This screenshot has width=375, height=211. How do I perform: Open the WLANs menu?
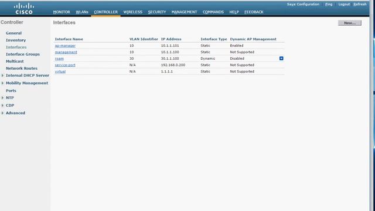click(82, 12)
